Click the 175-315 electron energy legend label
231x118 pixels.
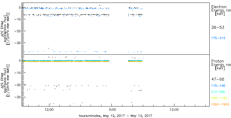218,38
